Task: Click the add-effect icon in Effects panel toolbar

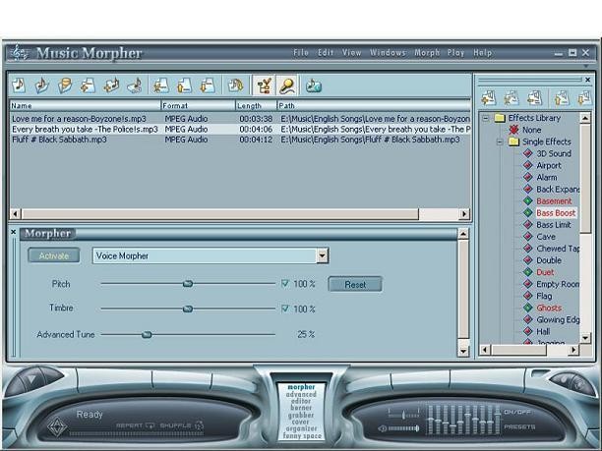Action: point(488,98)
